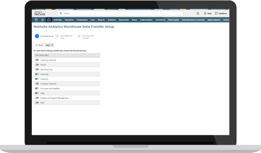The image size is (261, 153).
Task: Click the shortcuts star icon
Action: click(x=43, y=20)
